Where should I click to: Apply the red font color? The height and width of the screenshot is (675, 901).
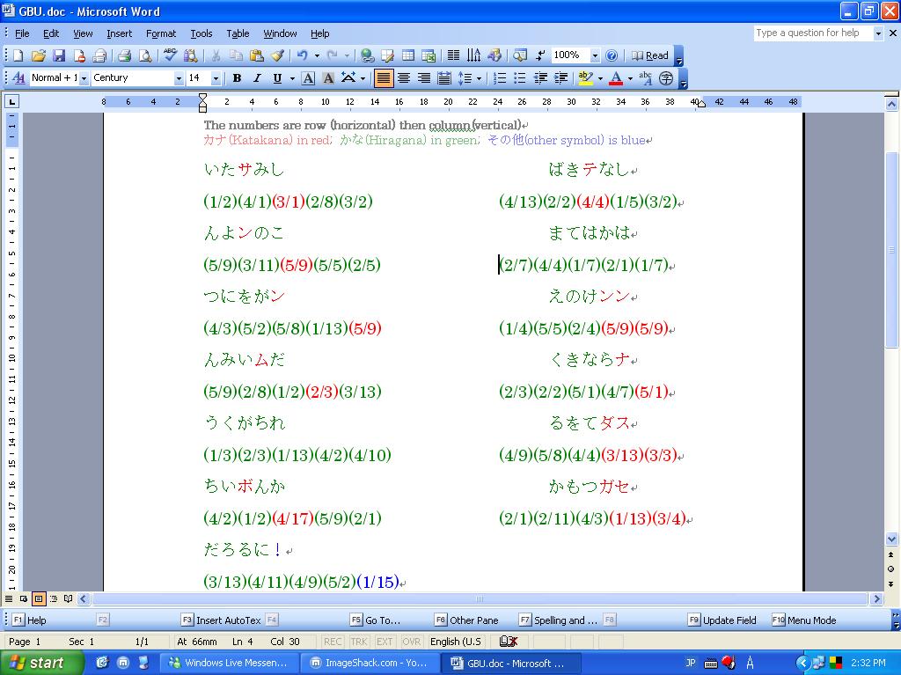click(616, 78)
